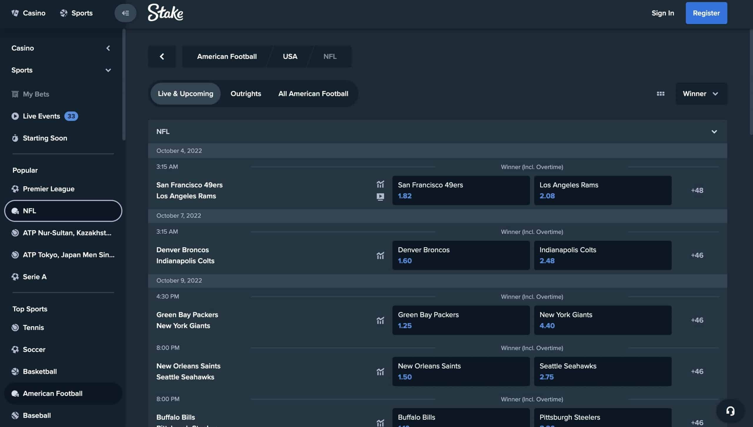Viewport: 753px width, 427px height.
Task: Click the Soccer ball icon under Top Sports
Action: (x=15, y=350)
